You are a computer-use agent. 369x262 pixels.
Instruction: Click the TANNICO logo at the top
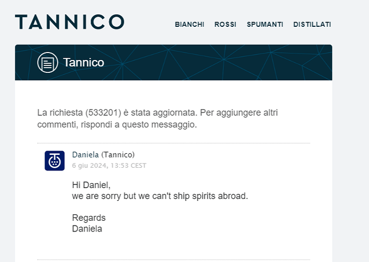click(70, 22)
